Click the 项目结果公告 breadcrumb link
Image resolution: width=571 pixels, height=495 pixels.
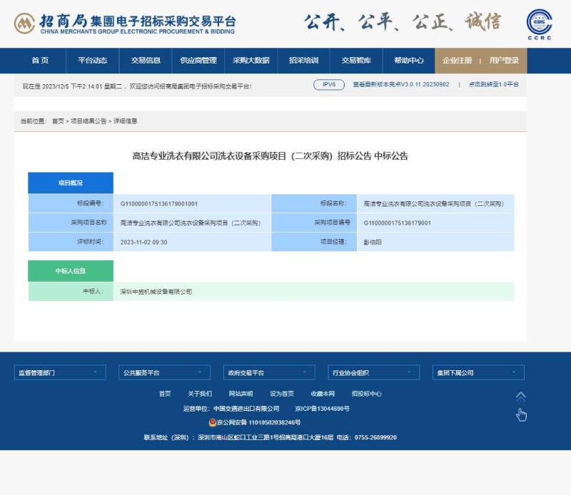(89, 121)
